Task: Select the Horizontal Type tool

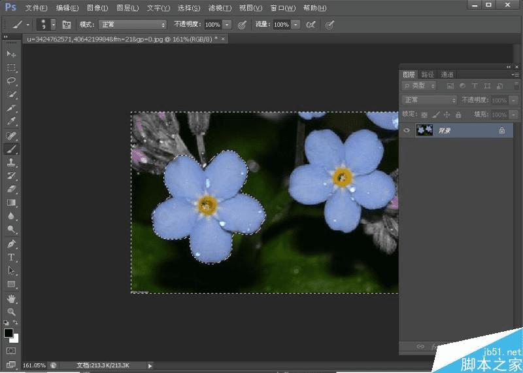Action: 11,257
